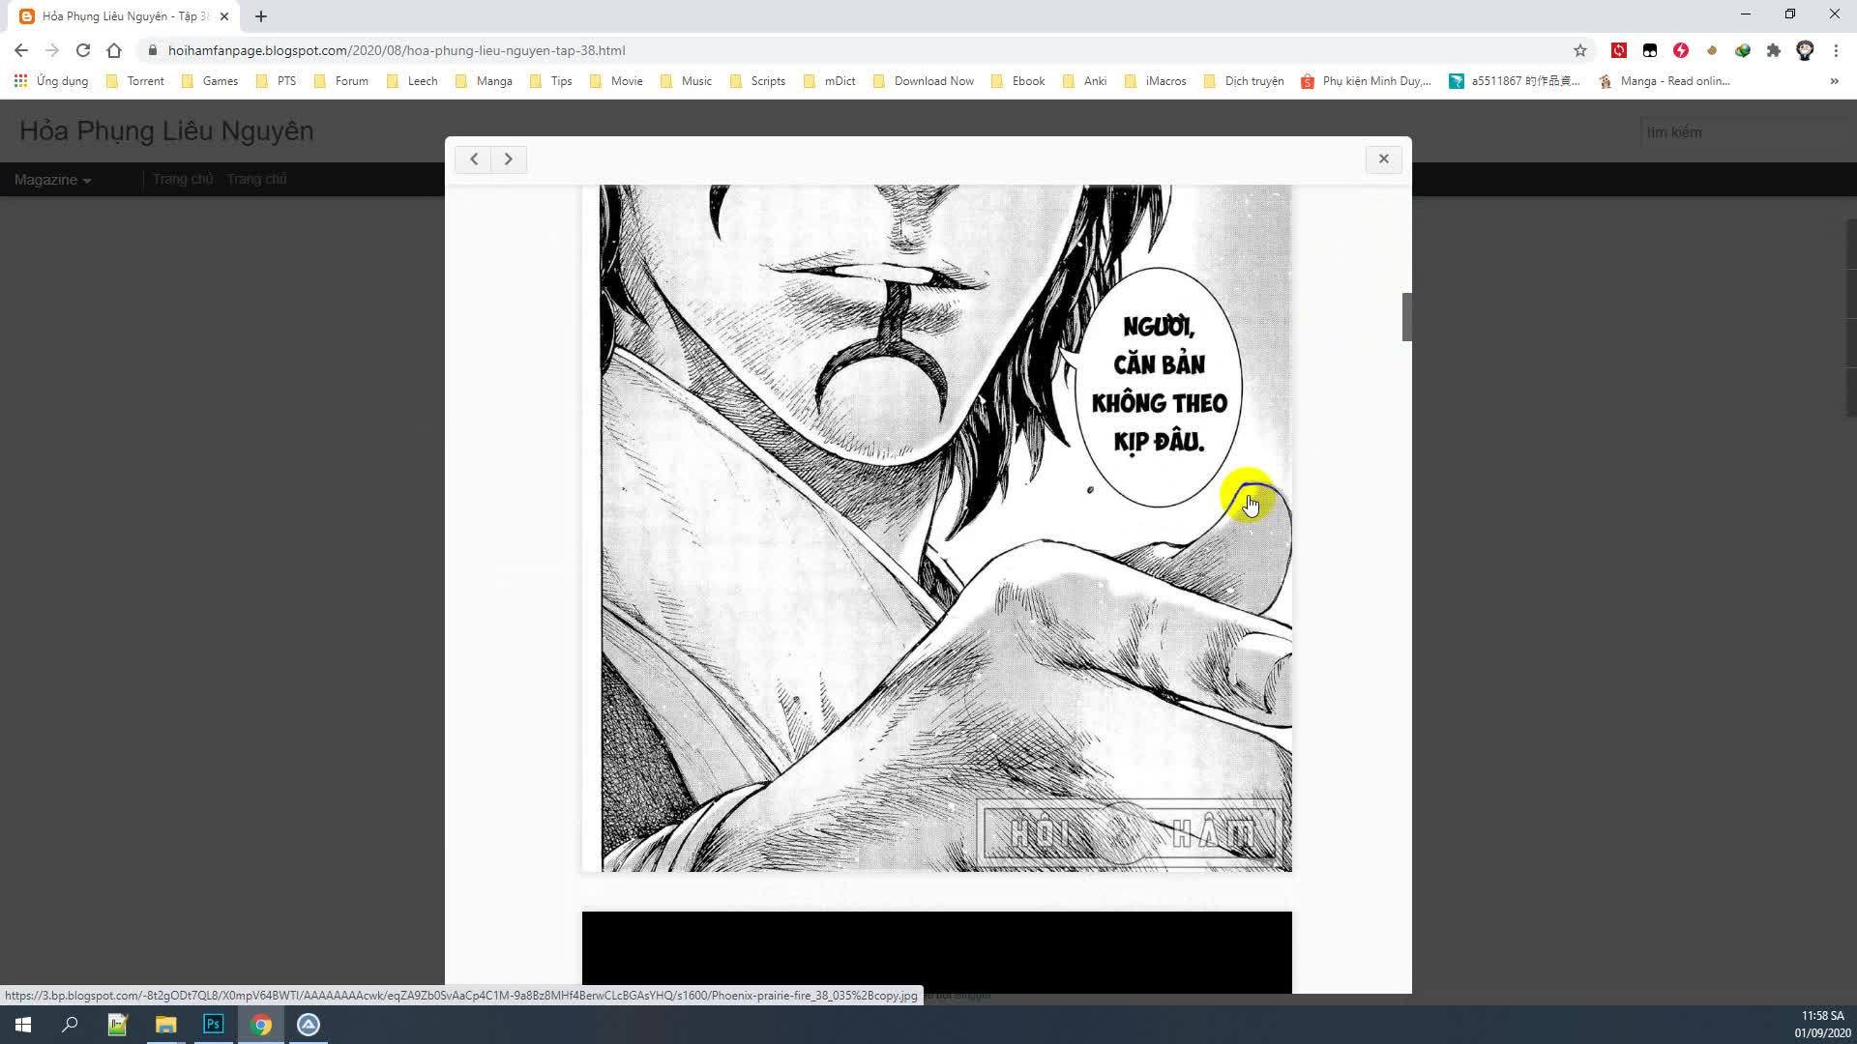
Task: Open the Leech bookmark folder
Action: point(412,81)
